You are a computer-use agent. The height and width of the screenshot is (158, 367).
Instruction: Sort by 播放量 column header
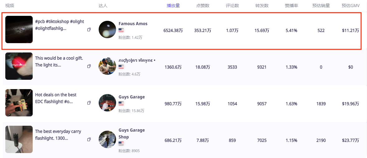(173, 6)
